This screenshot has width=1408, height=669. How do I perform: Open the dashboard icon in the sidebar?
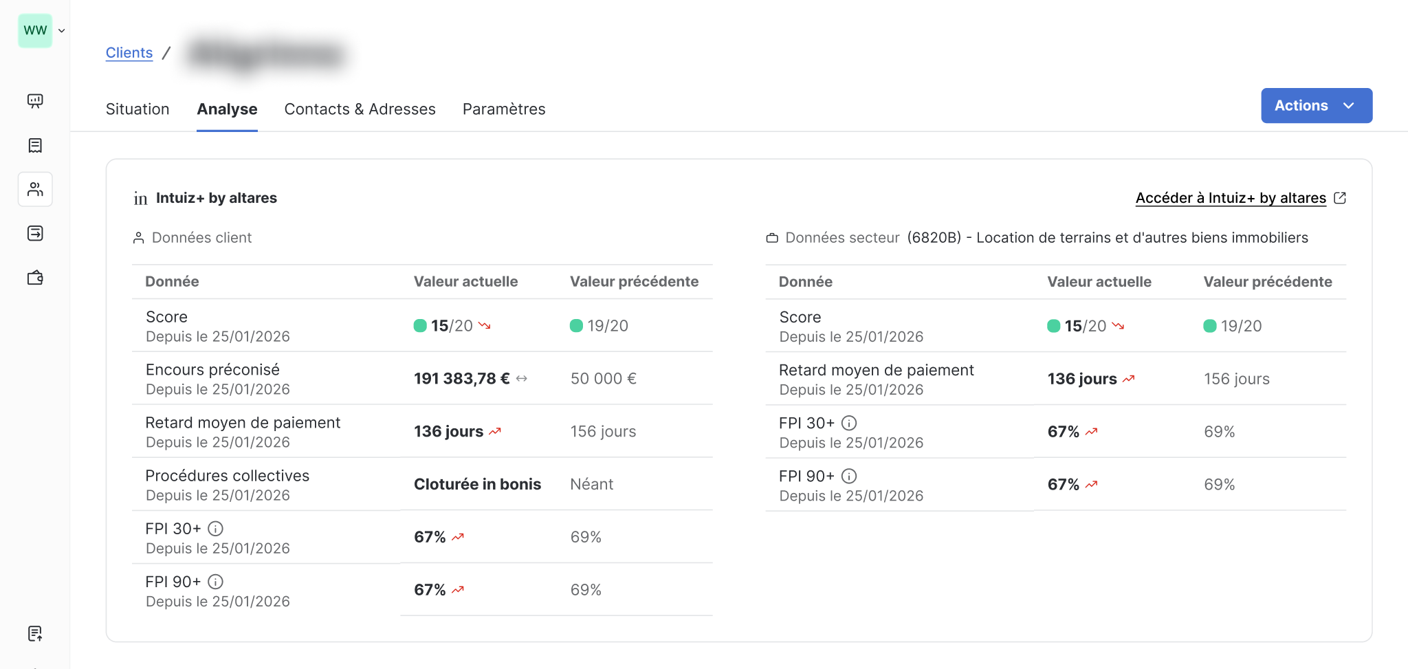[35, 101]
